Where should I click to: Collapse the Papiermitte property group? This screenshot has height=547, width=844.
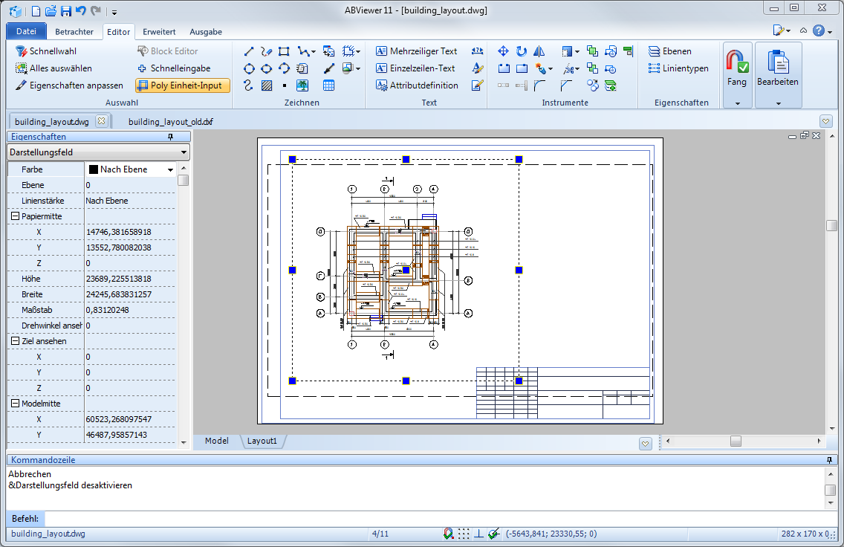point(14,216)
